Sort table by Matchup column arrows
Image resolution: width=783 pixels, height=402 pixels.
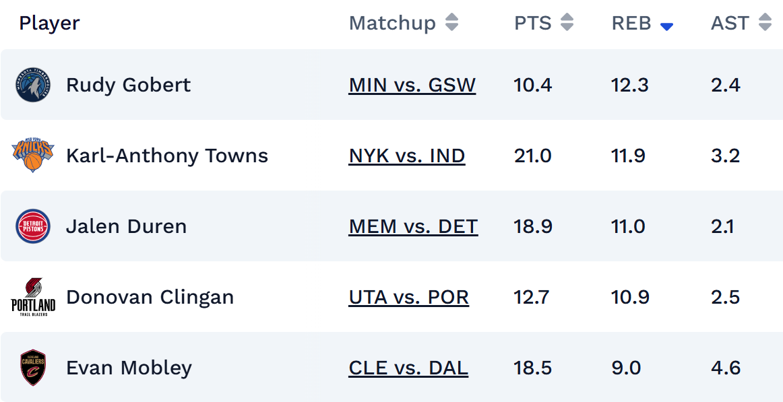[451, 23]
